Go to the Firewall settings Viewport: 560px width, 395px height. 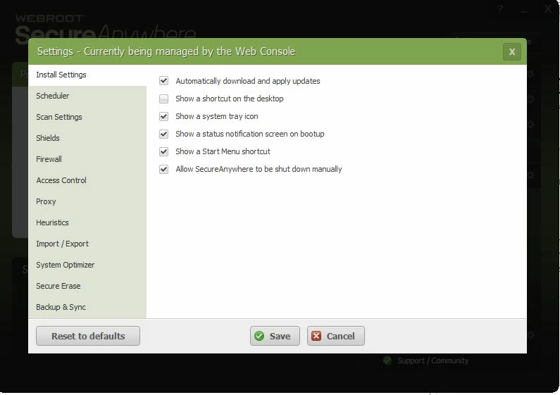[x=87, y=159]
